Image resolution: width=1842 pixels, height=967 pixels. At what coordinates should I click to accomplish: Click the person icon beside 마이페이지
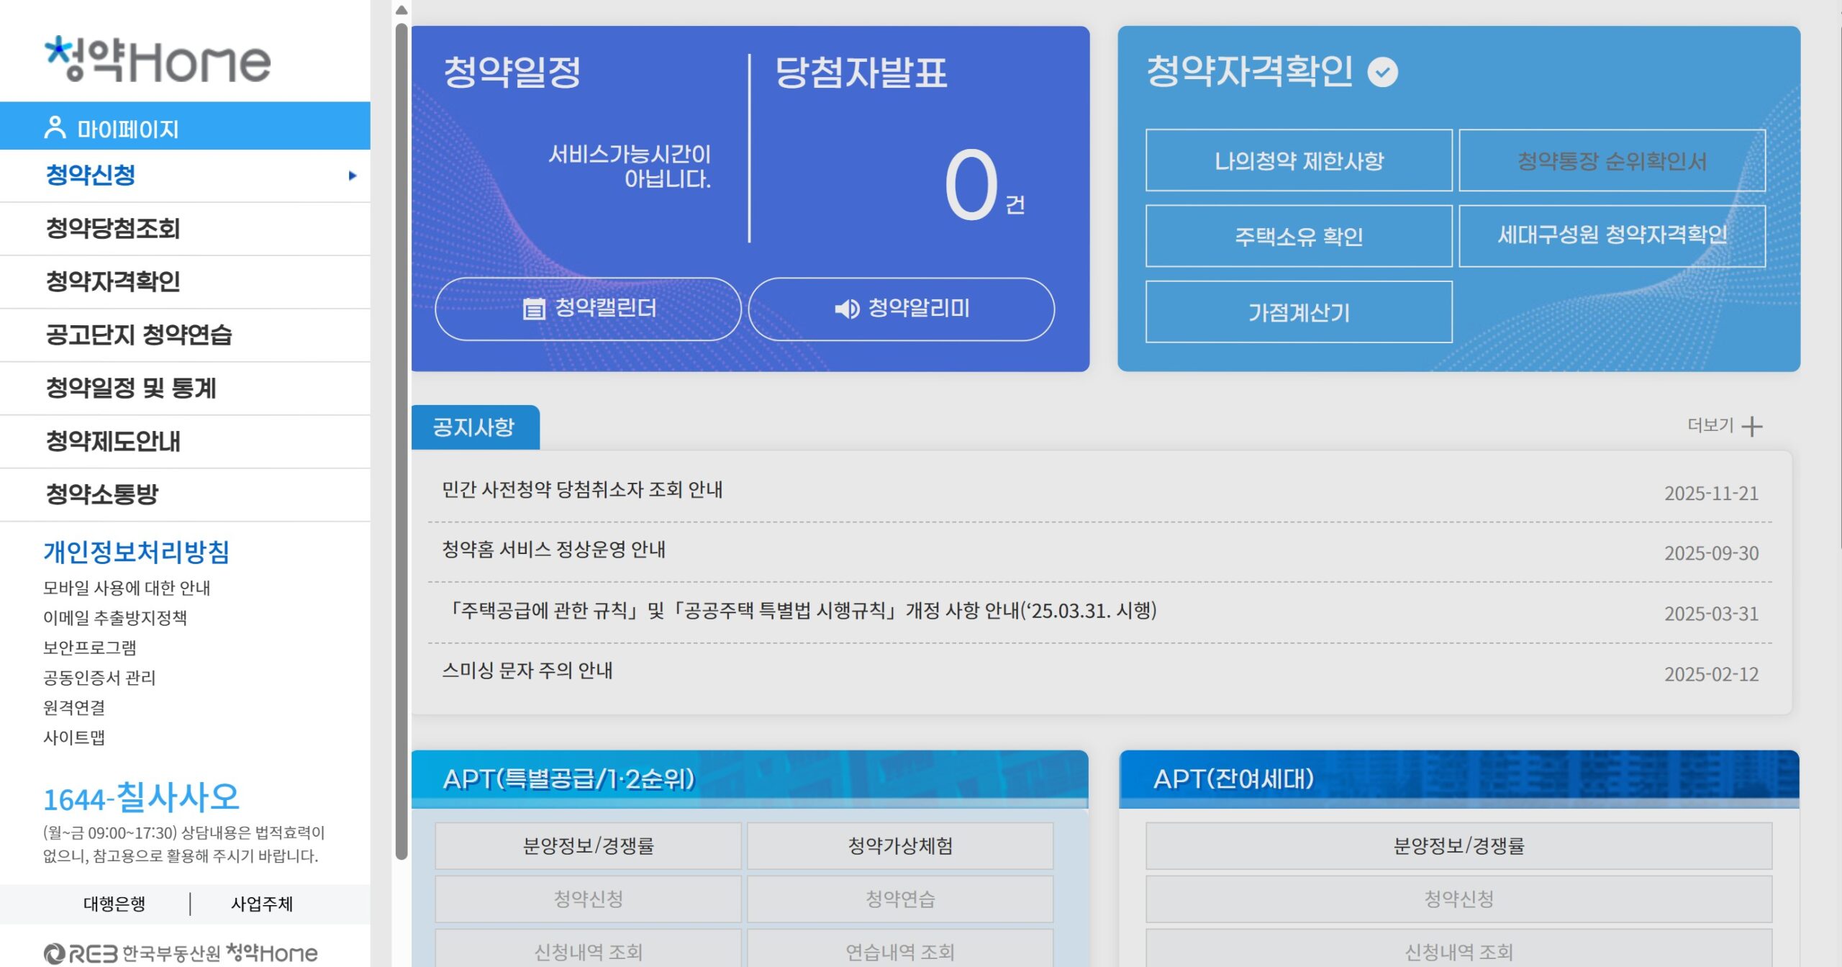[x=56, y=127]
